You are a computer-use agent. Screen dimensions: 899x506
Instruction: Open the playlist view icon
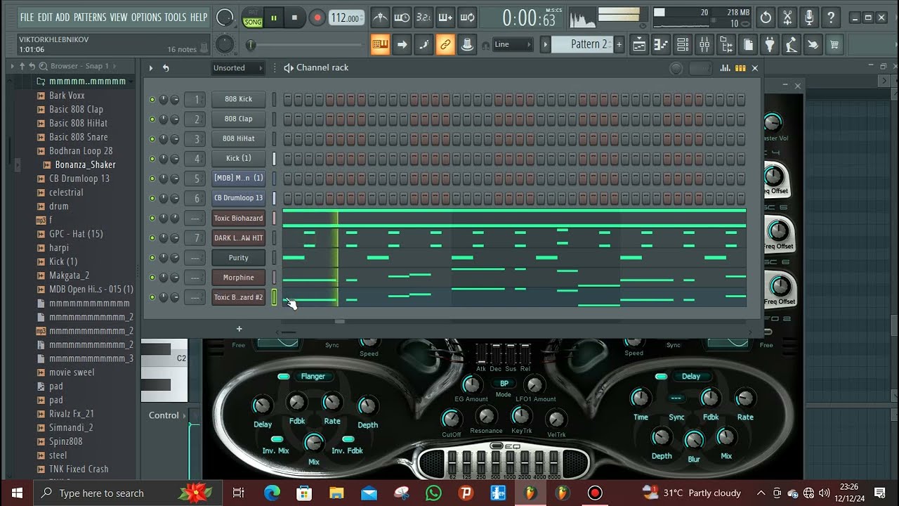[639, 45]
